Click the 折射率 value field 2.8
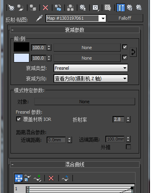Viewport: 152px width, 193px height. [x=118, y=119]
